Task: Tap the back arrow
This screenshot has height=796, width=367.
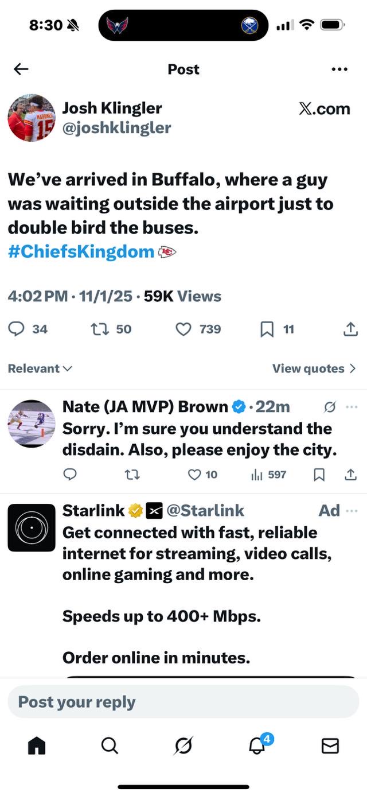Action: click(x=21, y=69)
